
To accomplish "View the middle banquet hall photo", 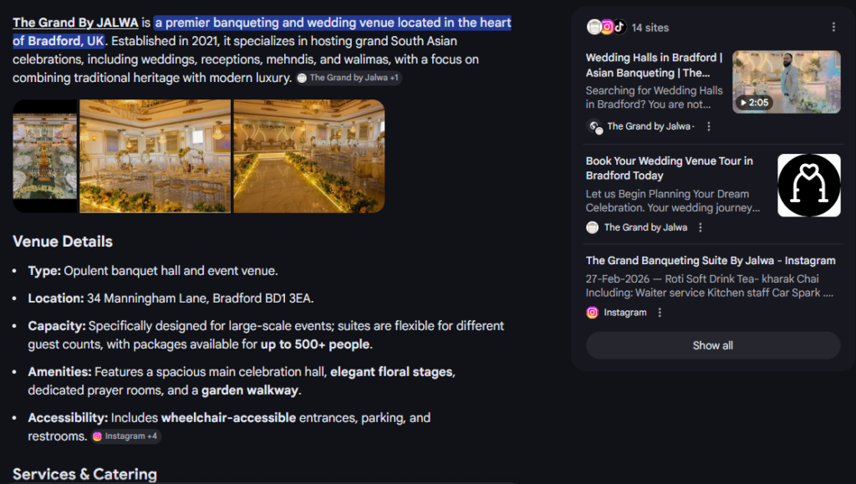I will coord(155,156).
